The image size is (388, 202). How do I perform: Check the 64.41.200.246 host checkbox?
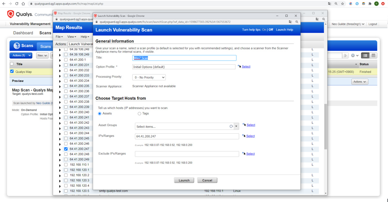point(66,144)
